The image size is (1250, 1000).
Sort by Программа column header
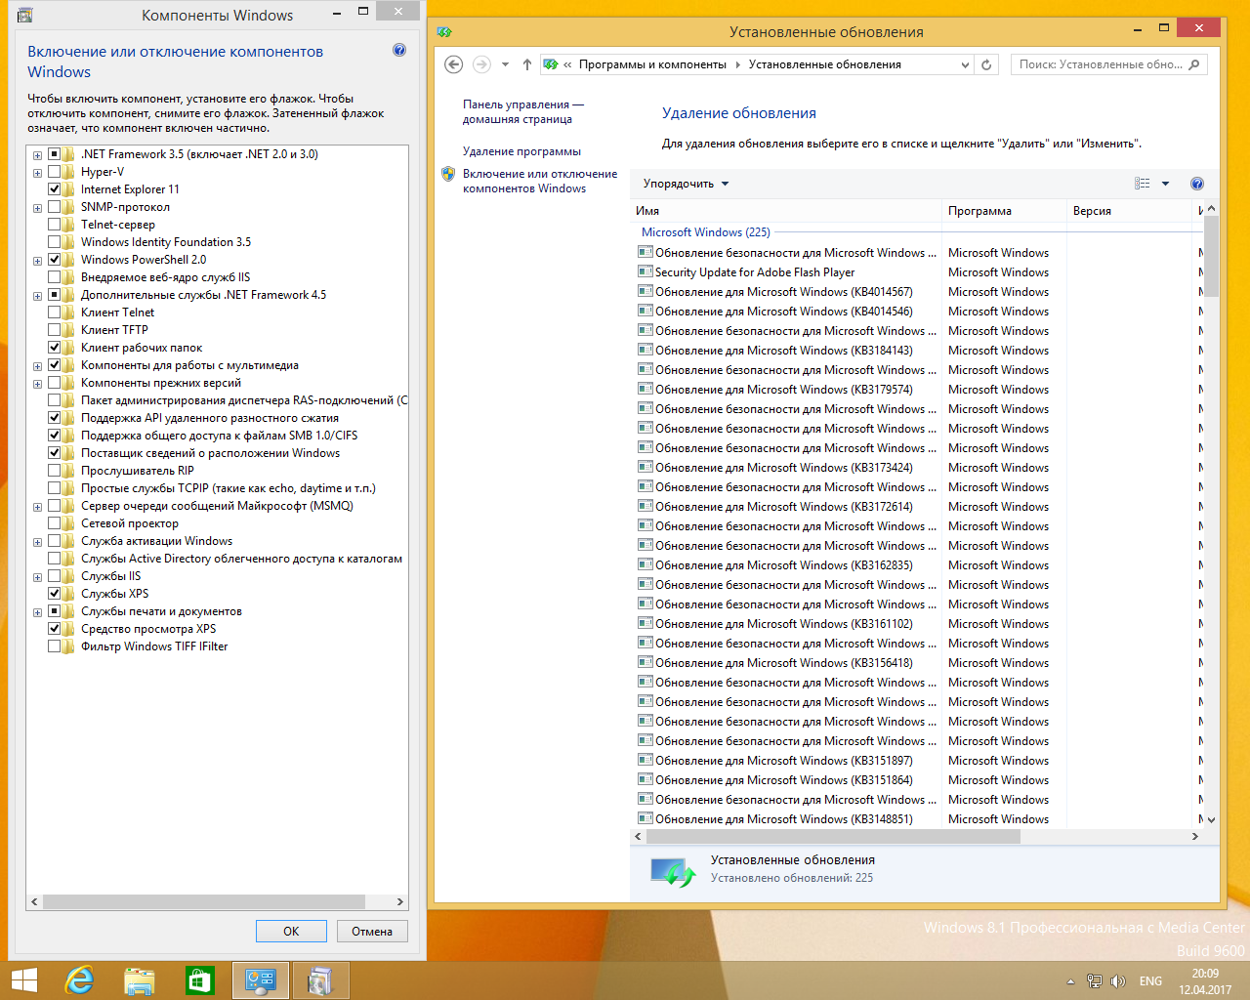(x=1005, y=211)
